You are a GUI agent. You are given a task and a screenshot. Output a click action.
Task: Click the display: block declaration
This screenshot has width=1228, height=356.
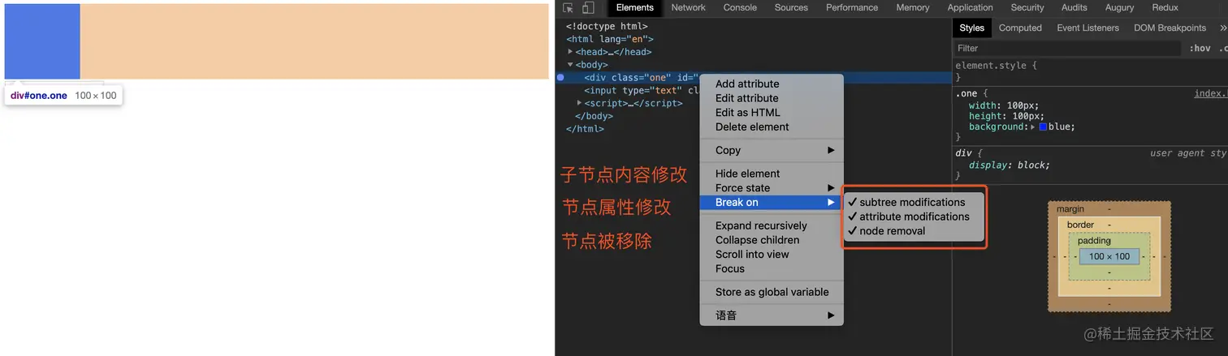(1009, 165)
